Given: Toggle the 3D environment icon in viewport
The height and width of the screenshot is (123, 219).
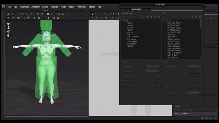Looking at the screenshot, I should [x=8, y=31].
